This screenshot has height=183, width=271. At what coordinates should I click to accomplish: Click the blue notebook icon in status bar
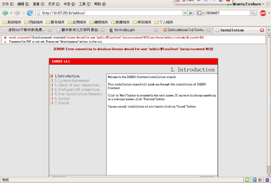(254, 180)
